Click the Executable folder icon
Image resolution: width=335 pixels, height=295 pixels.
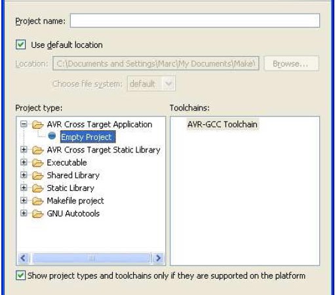pos(38,163)
